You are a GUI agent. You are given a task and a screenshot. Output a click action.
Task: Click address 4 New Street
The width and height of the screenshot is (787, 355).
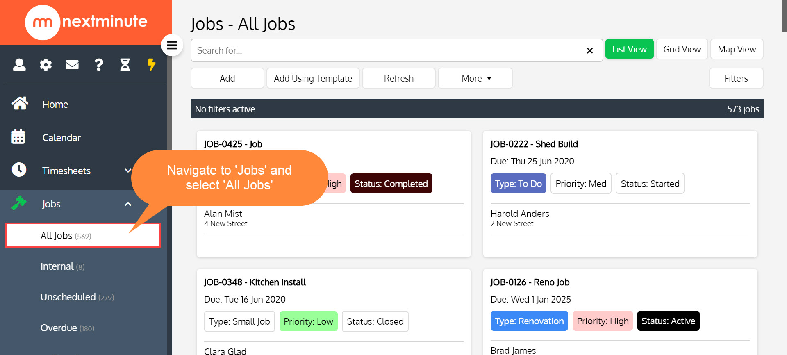coord(226,224)
